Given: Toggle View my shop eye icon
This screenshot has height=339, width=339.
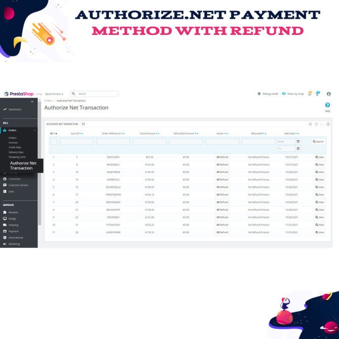Looking at the screenshot, I should point(284,94).
